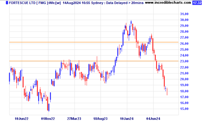Click the 15.00 price axis label
The image size is (202, 122).
click(184, 109)
